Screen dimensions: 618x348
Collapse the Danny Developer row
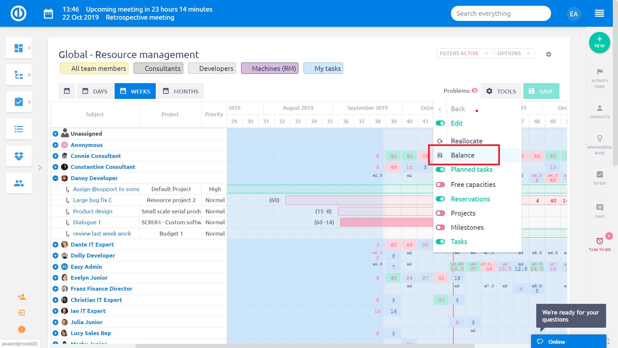pos(55,178)
